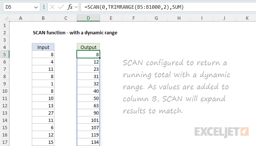The image size is (256, 146).
Task: Select column B header
Action: click(x=43, y=18)
